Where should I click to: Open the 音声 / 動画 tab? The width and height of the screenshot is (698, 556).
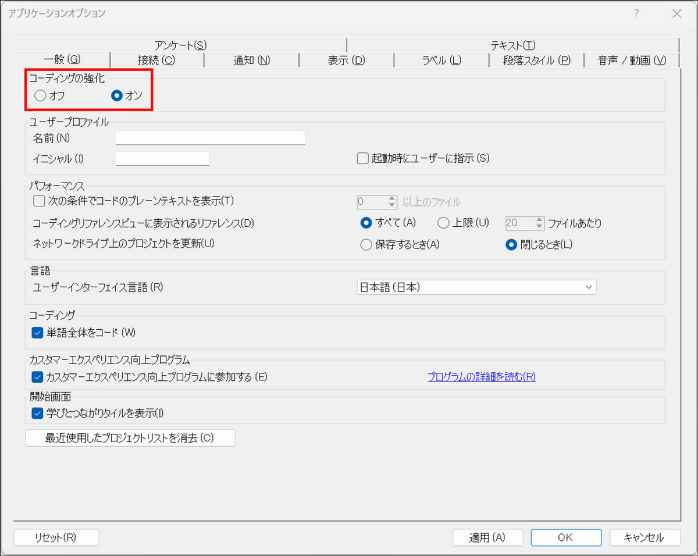(x=632, y=60)
